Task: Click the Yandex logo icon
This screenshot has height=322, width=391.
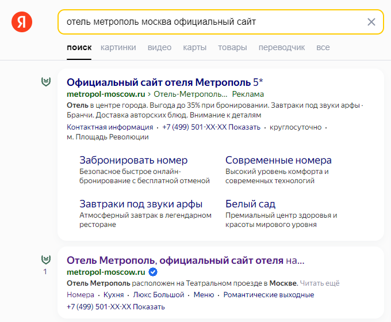Action: 22,22
